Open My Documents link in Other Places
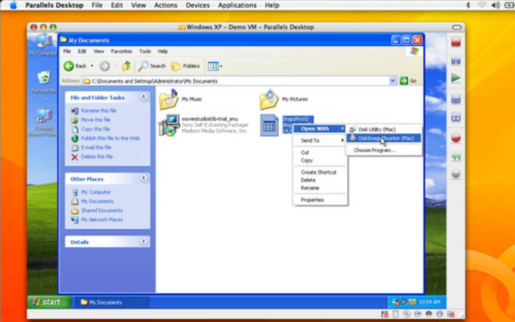The height and width of the screenshot is (322, 515). click(97, 201)
